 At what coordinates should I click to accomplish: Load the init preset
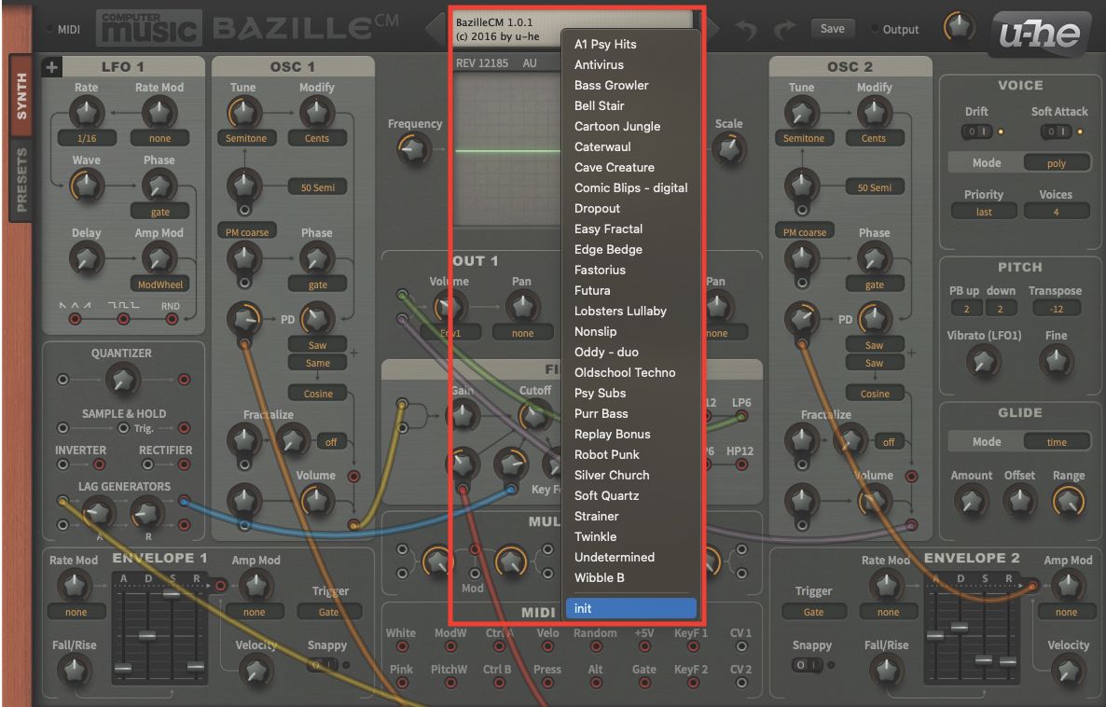coord(630,607)
